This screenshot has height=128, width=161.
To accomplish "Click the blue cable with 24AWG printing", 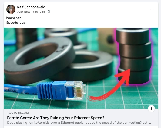I will [20, 90].
